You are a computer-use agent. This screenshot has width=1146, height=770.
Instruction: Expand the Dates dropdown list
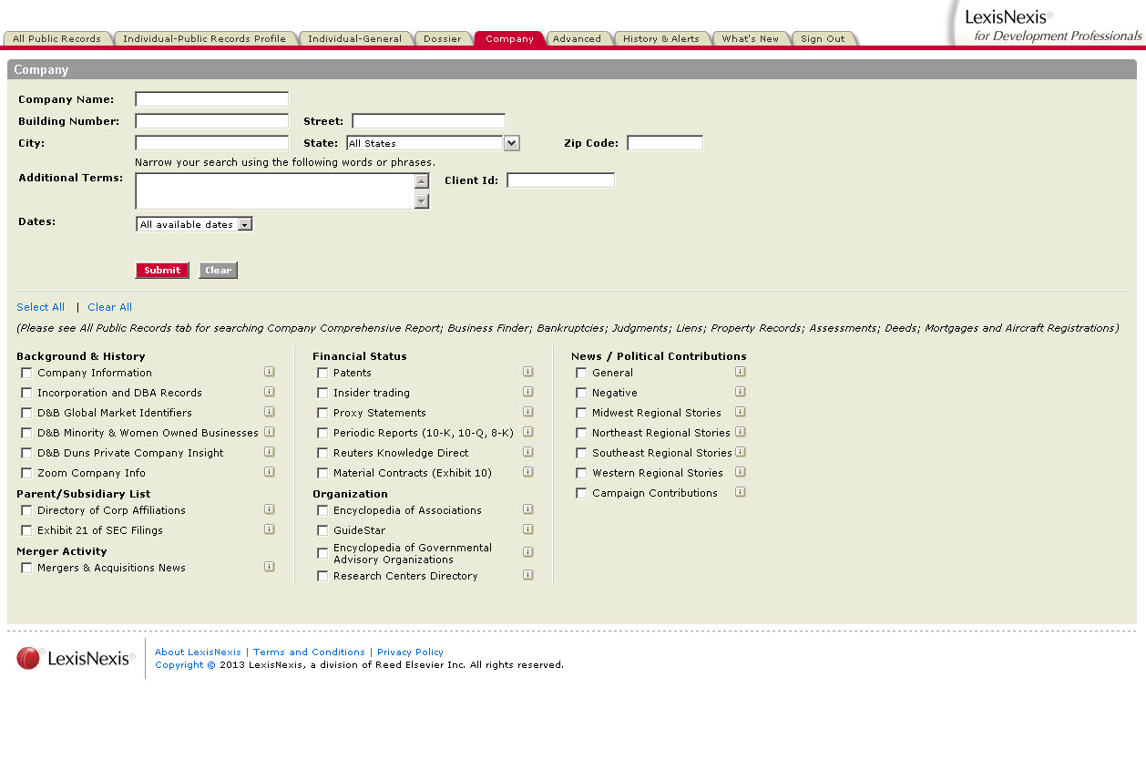[x=194, y=224]
